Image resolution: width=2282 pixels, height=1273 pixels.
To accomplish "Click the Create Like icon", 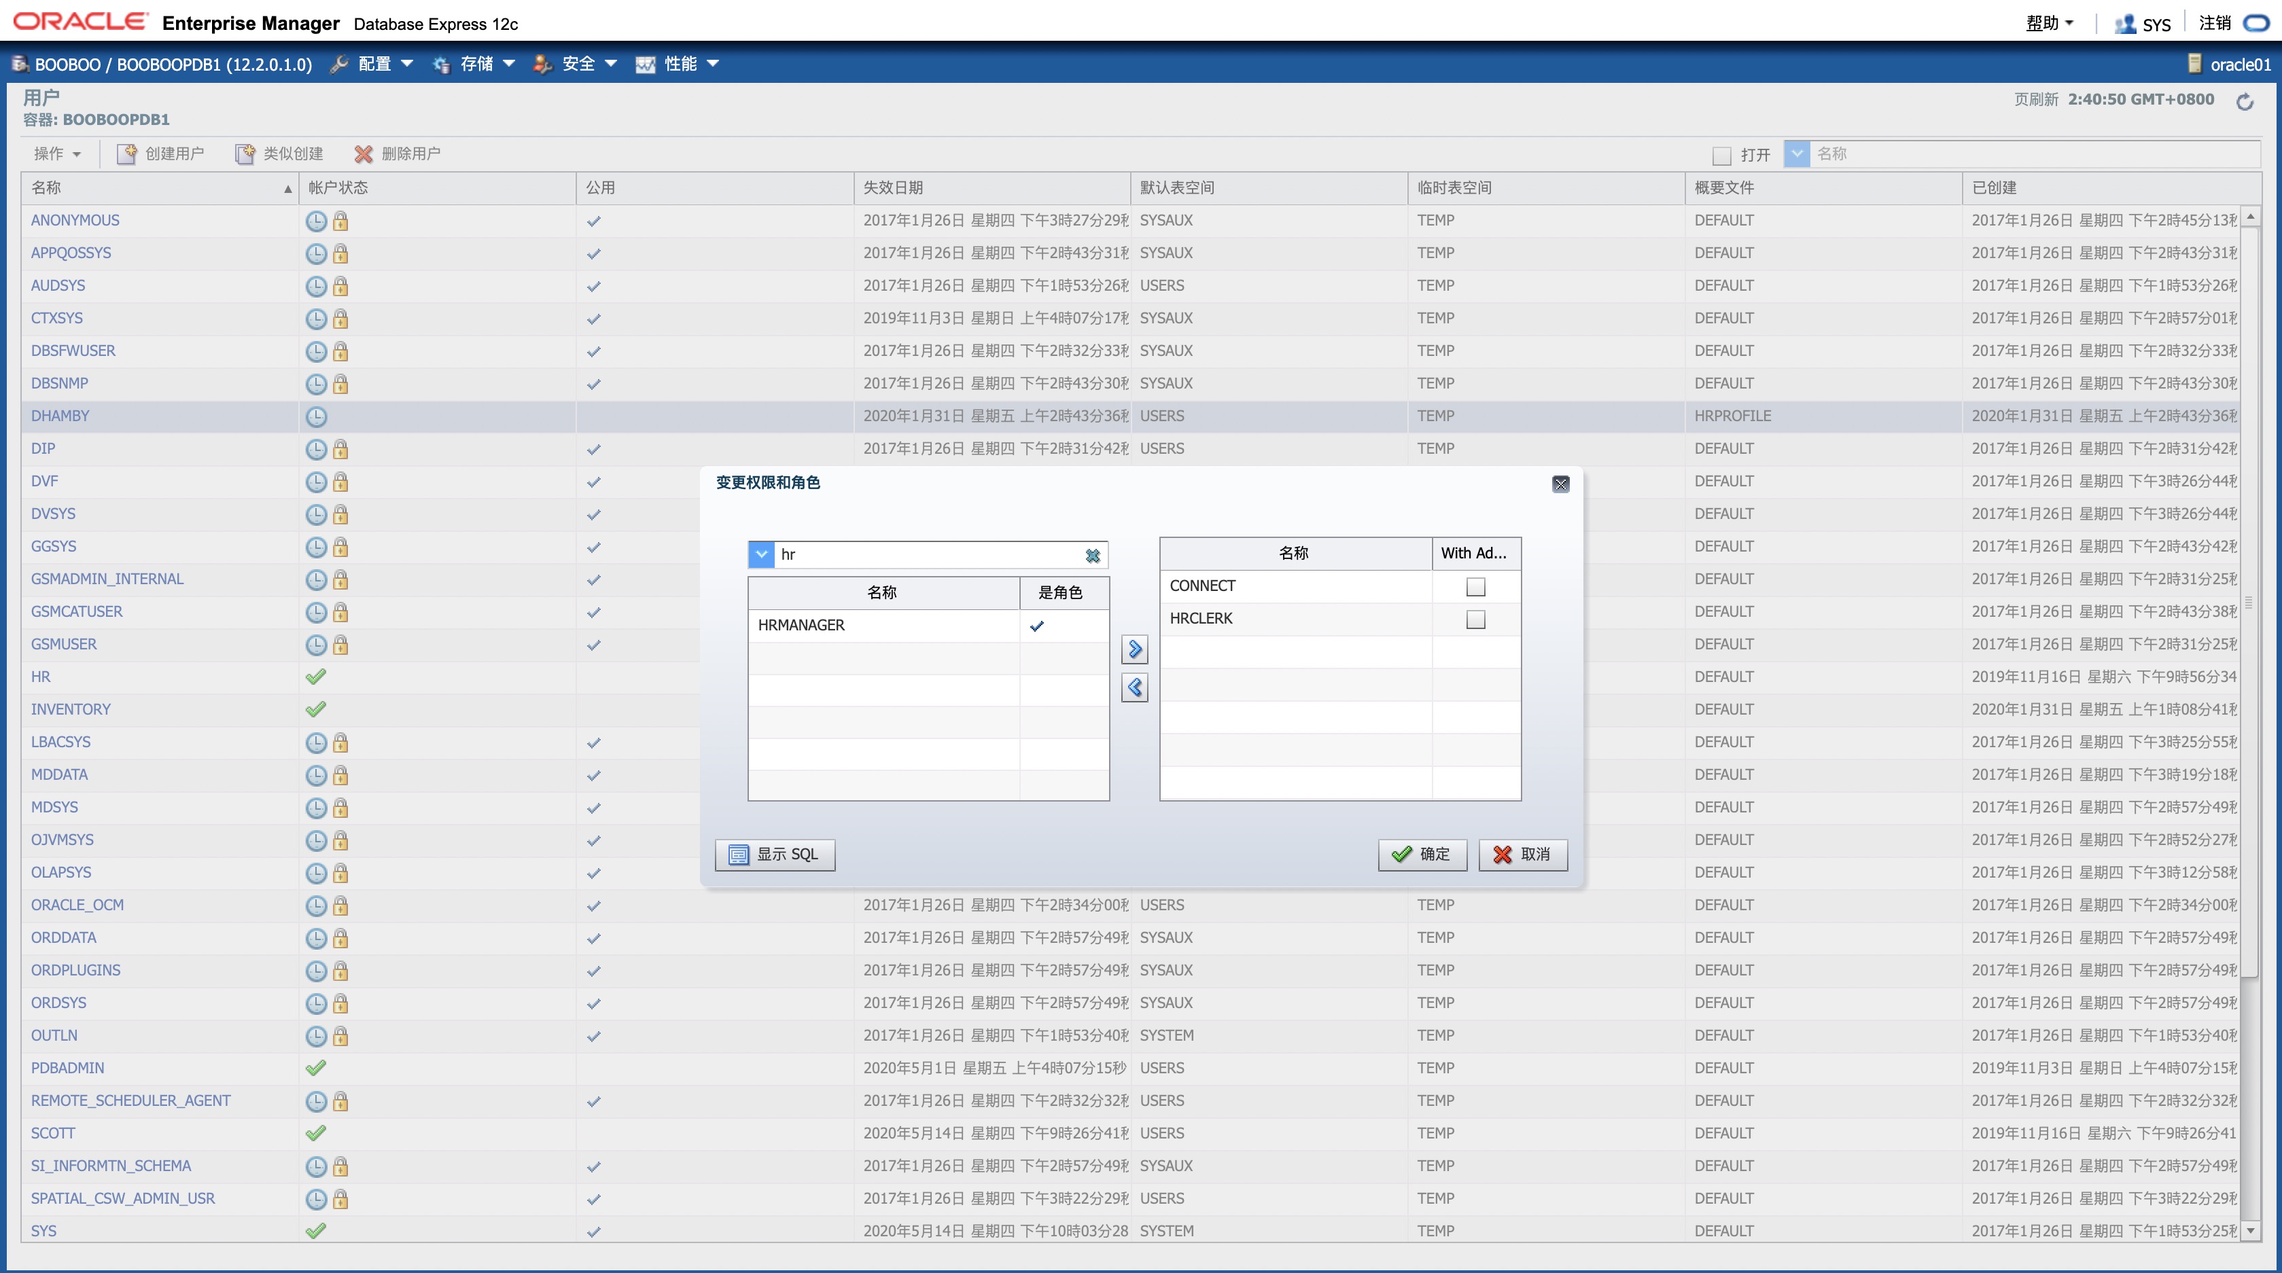I will click(245, 154).
